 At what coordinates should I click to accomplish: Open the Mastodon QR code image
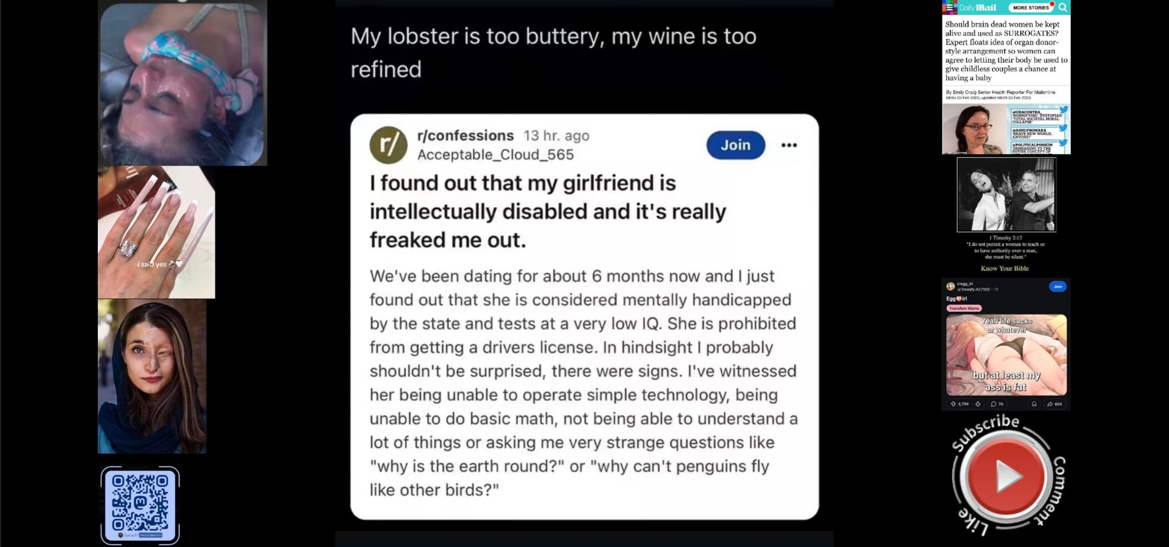[140, 504]
